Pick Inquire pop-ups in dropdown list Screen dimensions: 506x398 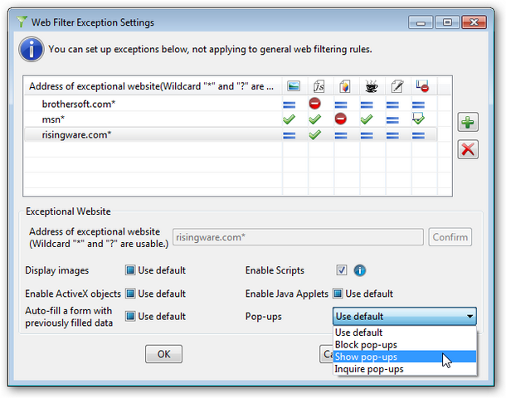(369, 369)
